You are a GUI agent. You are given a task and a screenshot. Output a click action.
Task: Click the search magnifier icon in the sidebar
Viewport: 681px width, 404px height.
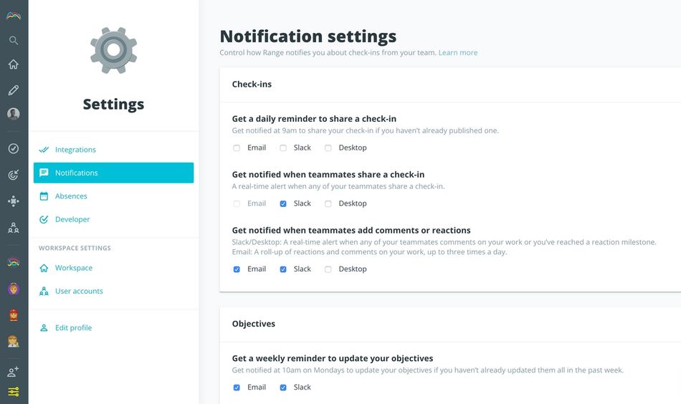pos(14,40)
